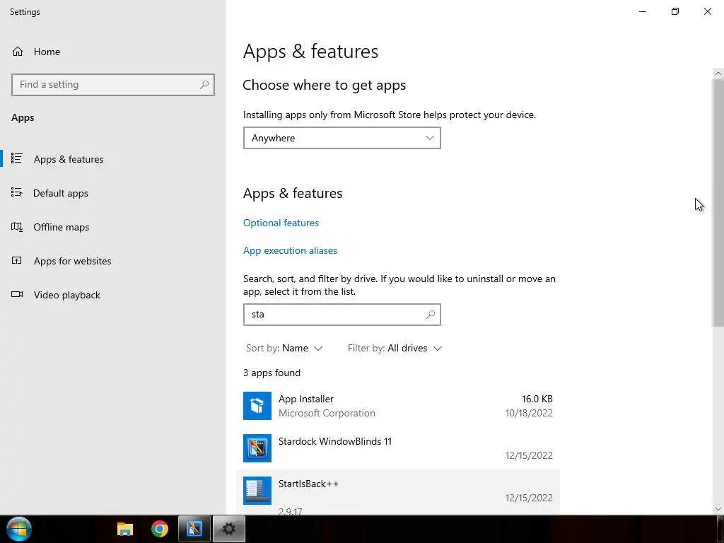Select the App Installer entry
The height and width of the screenshot is (543, 724).
pyautogui.click(x=398, y=406)
